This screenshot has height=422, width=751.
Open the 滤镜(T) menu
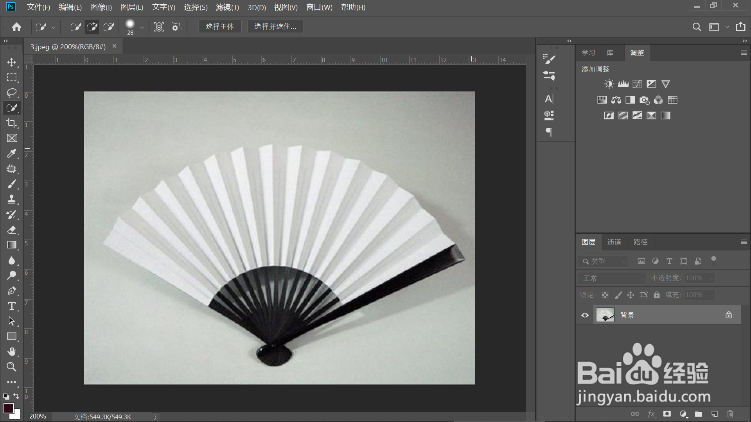click(x=227, y=7)
